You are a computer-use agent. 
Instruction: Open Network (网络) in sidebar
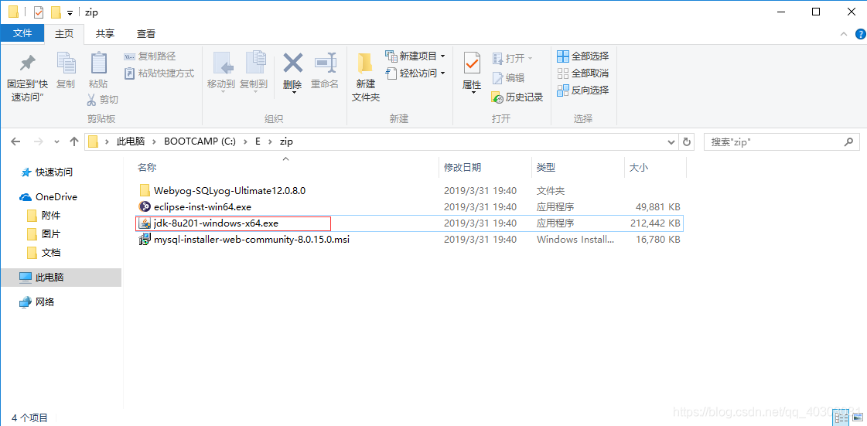click(44, 302)
